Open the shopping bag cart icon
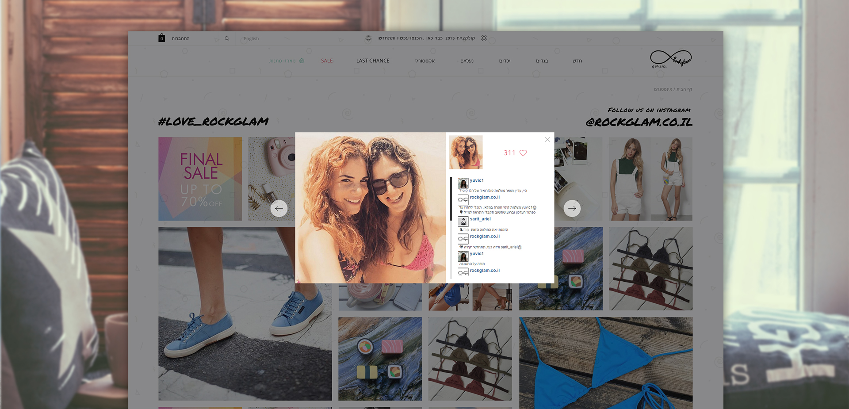 tap(161, 38)
